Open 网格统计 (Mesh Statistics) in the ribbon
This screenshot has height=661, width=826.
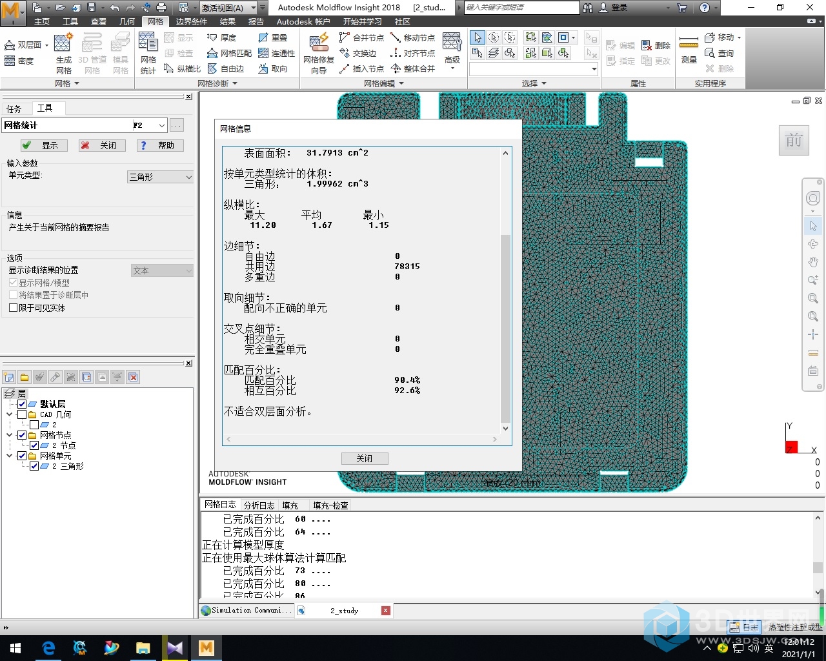coord(148,54)
